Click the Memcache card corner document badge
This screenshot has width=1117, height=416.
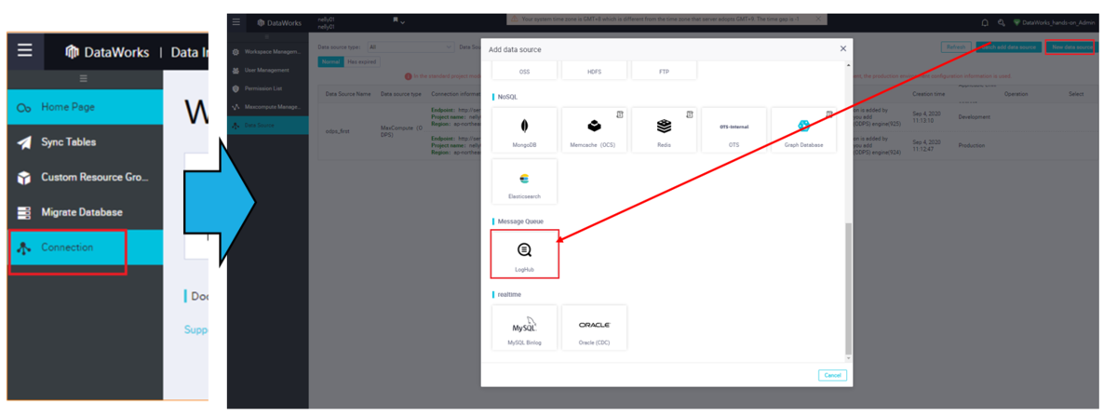coord(620,114)
